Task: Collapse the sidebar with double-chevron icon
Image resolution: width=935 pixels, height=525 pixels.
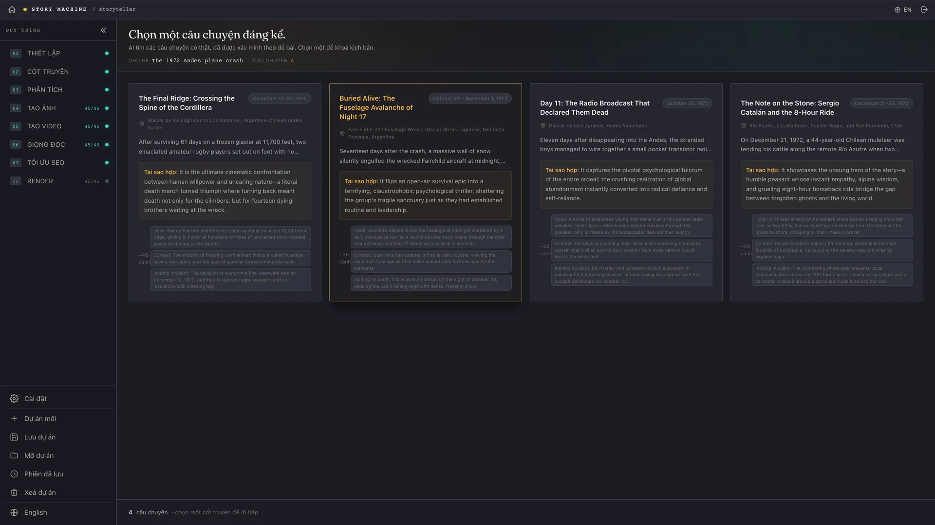Action: (x=103, y=30)
